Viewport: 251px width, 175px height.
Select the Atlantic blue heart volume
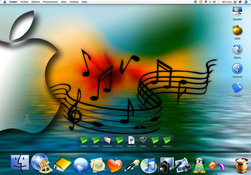point(237,90)
